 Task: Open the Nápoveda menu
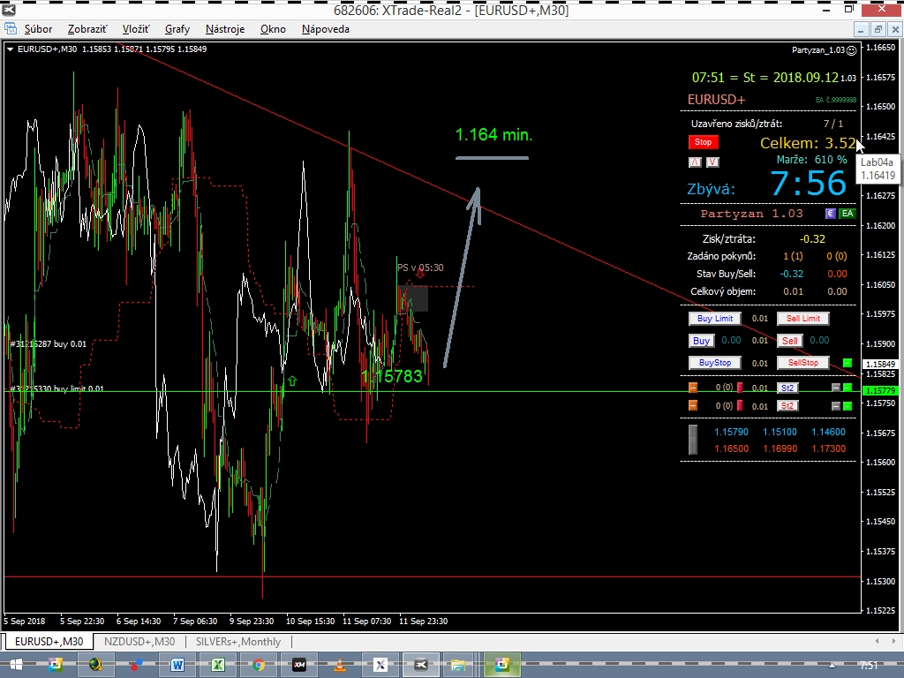325,29
